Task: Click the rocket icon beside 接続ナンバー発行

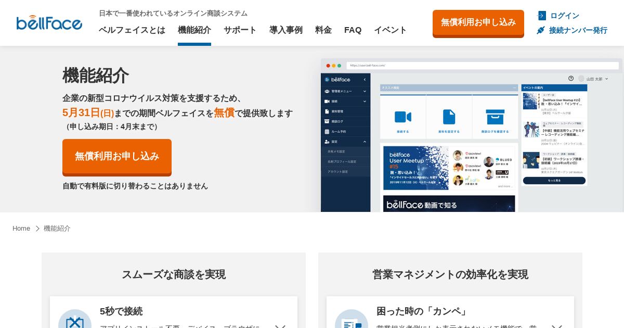Action: [541, 30]
